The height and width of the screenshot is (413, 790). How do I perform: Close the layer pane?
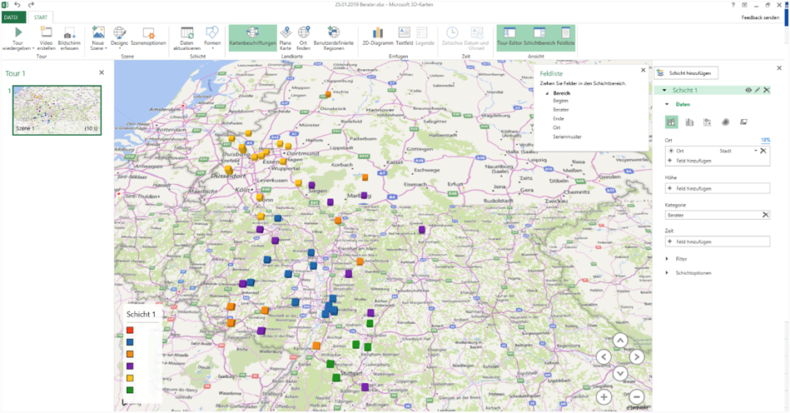(x=780, y=68)
